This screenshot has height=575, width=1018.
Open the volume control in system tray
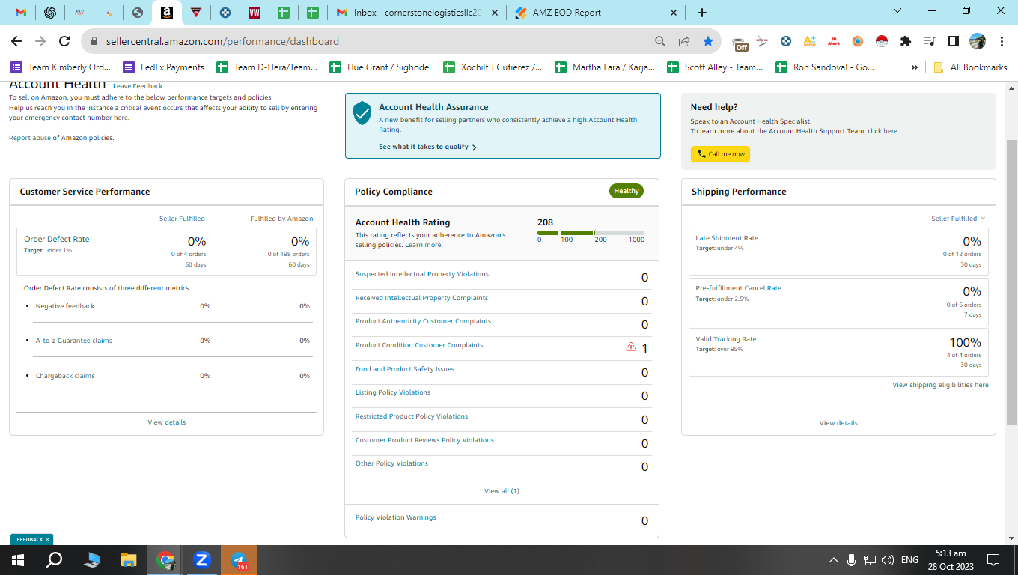[x=888, y=560]
